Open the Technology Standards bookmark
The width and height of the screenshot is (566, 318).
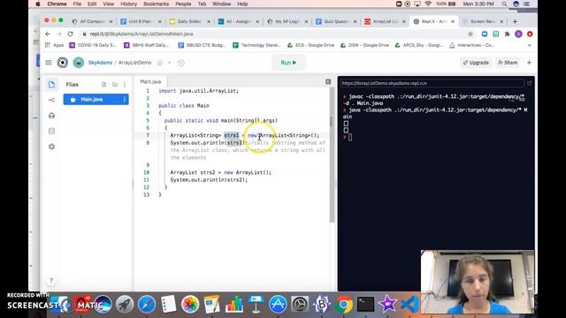256,45
